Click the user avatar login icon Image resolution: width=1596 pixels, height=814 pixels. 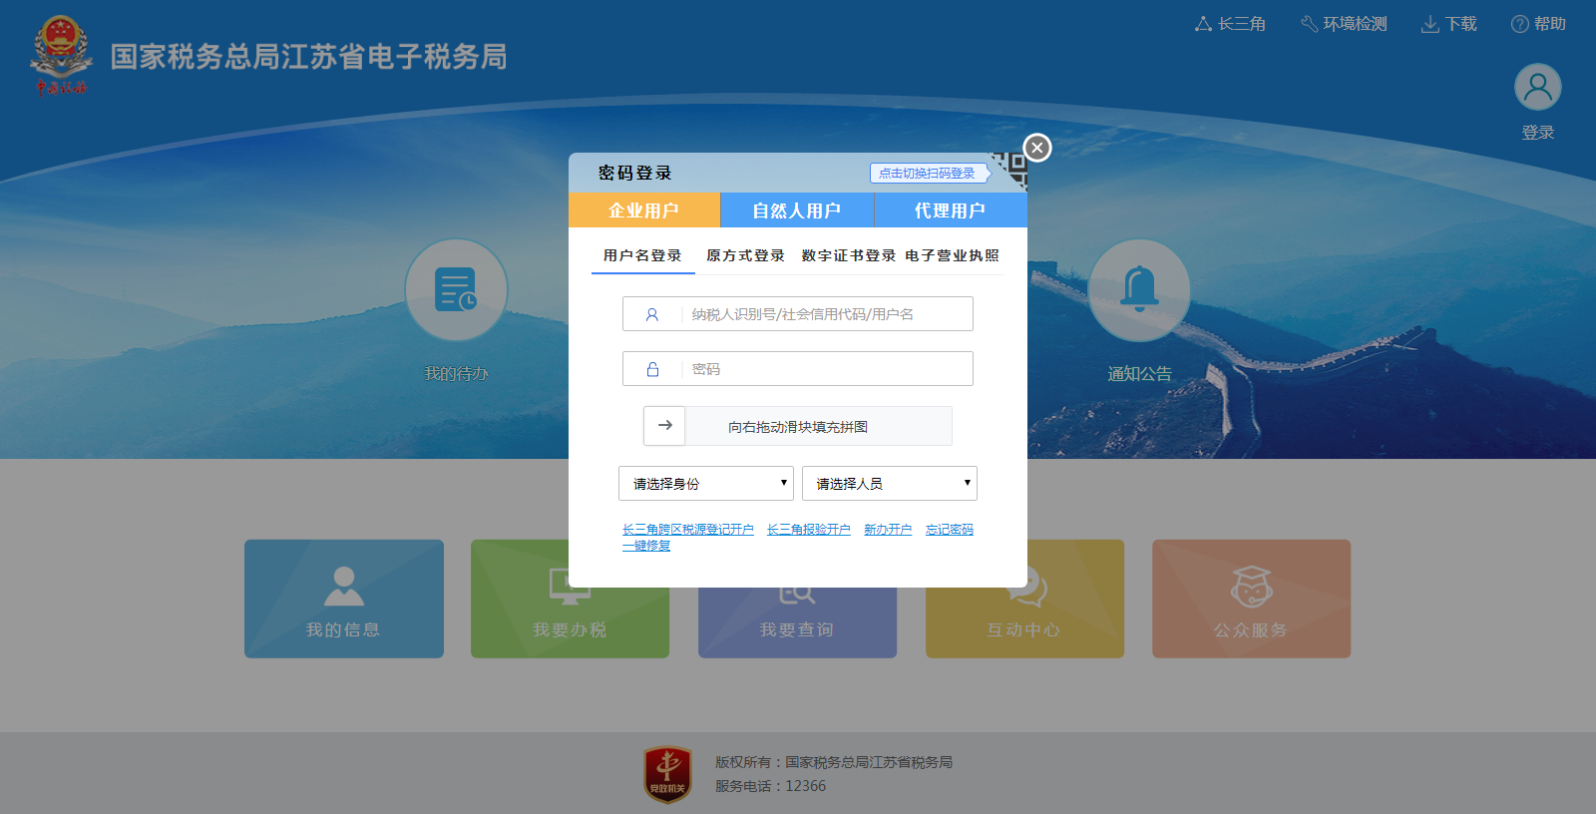pyautogui.click(x=1537, y=87)
